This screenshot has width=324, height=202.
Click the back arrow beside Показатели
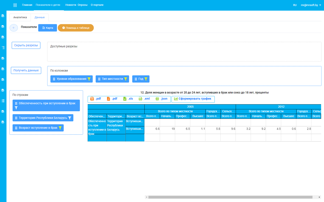pyautogui.click(x=14, y=28)
